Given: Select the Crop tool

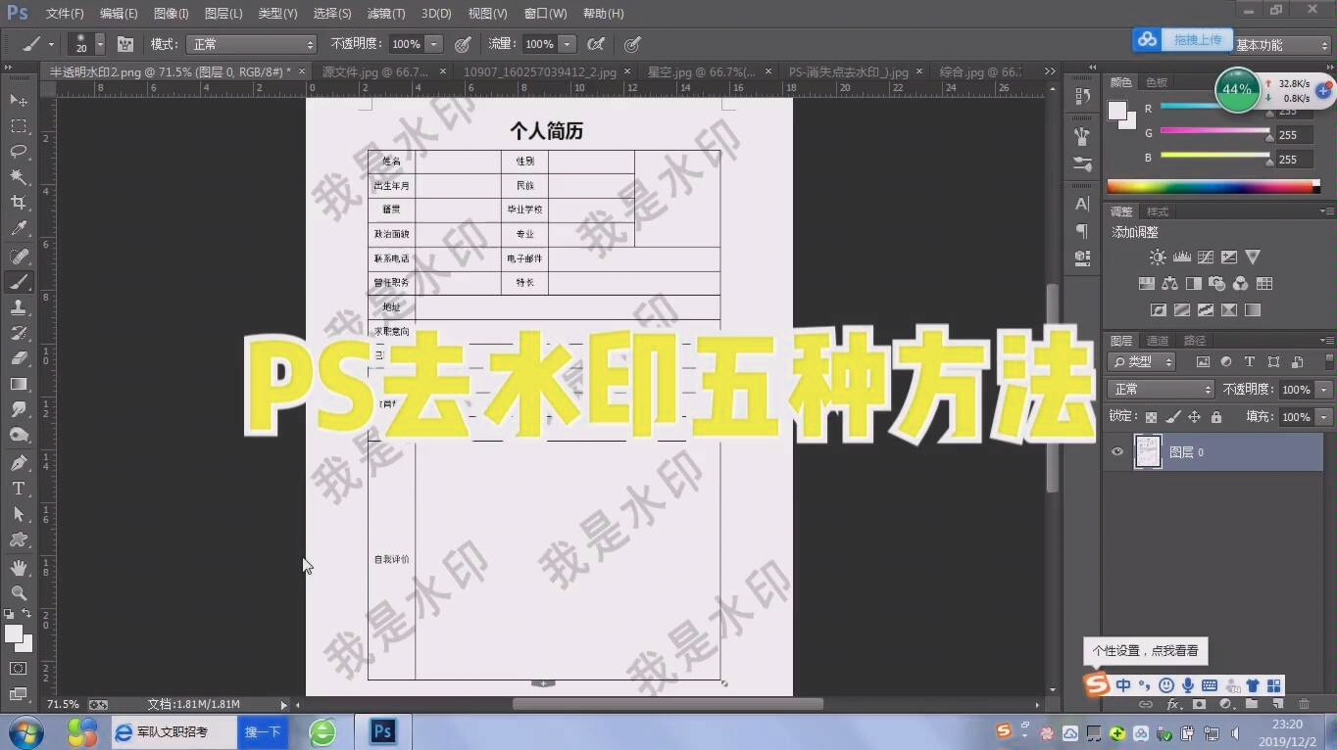Looking at the screenshot, I should click(19, 203).
